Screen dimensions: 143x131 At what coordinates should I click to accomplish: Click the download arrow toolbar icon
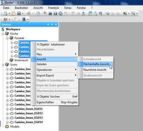point(84,13)
